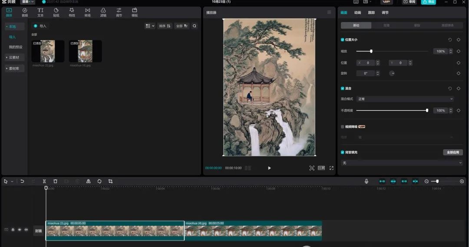Click the scale 100% stepper arrows
This screenshot has width=469, height=247.
click(x=451, y=51)
